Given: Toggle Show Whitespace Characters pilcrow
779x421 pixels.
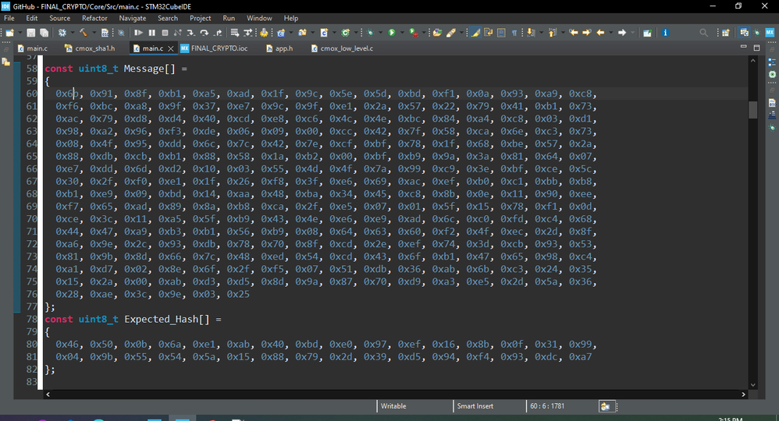Looking at the screenshot, I should (x=514, y=32).
